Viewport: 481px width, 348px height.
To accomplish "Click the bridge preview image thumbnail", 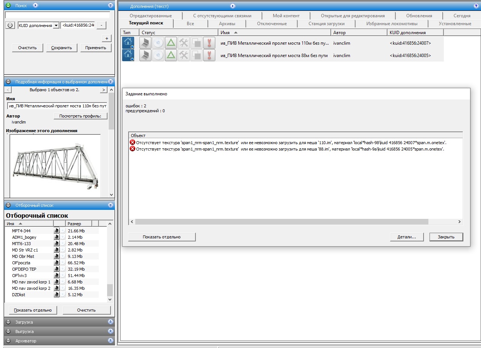I will coord(55,166).
